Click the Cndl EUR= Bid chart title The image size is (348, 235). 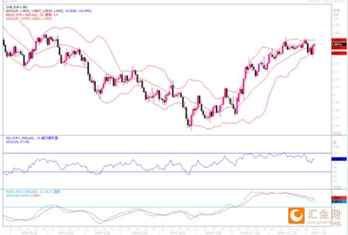[x=16, y=7]
